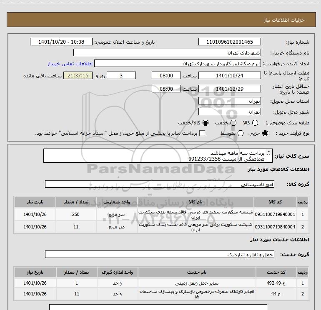This screenshot has width=321, height=310.
Task: Click service code ج-49-492
Action: [x=276, y=283]
